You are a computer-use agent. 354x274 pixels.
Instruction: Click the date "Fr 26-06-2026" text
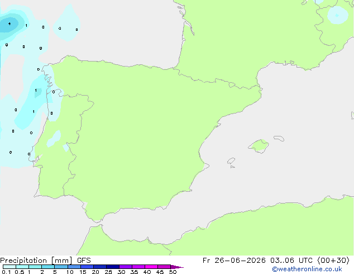(x=234, y=261)
